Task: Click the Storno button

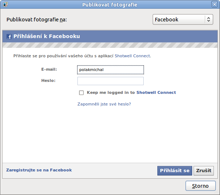Action: tap(200, 186)
